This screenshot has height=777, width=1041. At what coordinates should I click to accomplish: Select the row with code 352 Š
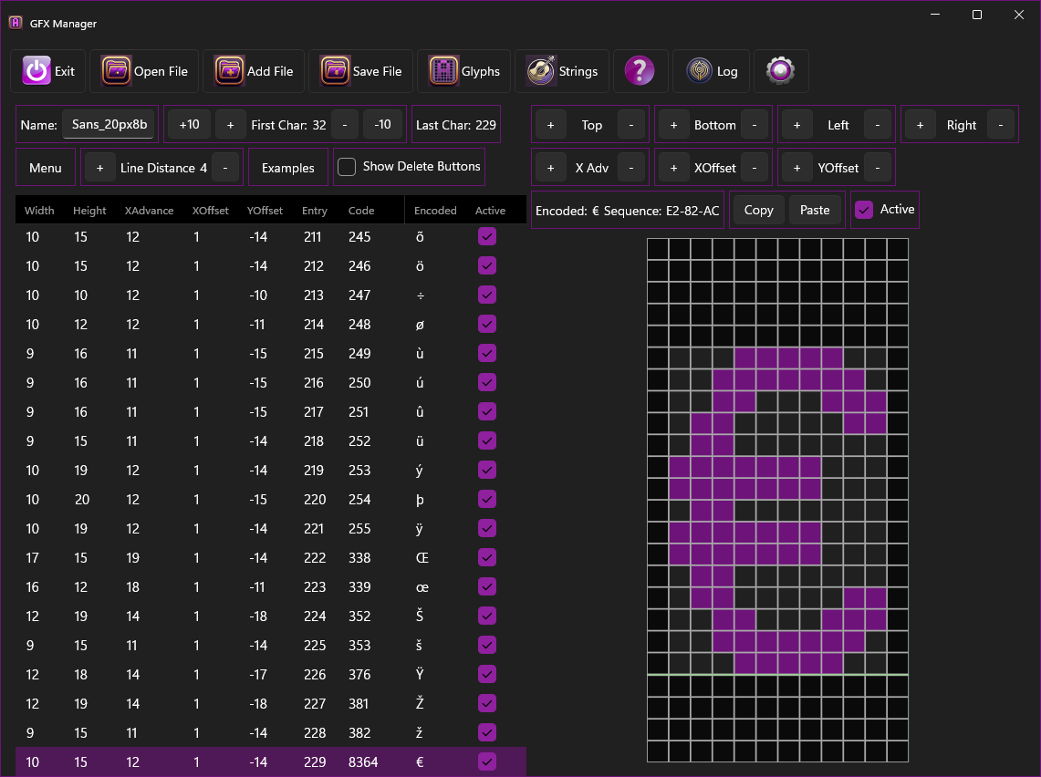(271, 616)
